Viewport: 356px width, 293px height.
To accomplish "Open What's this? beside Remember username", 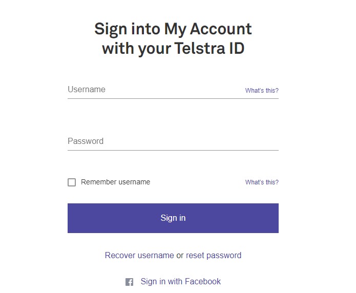I will (262, 182).
